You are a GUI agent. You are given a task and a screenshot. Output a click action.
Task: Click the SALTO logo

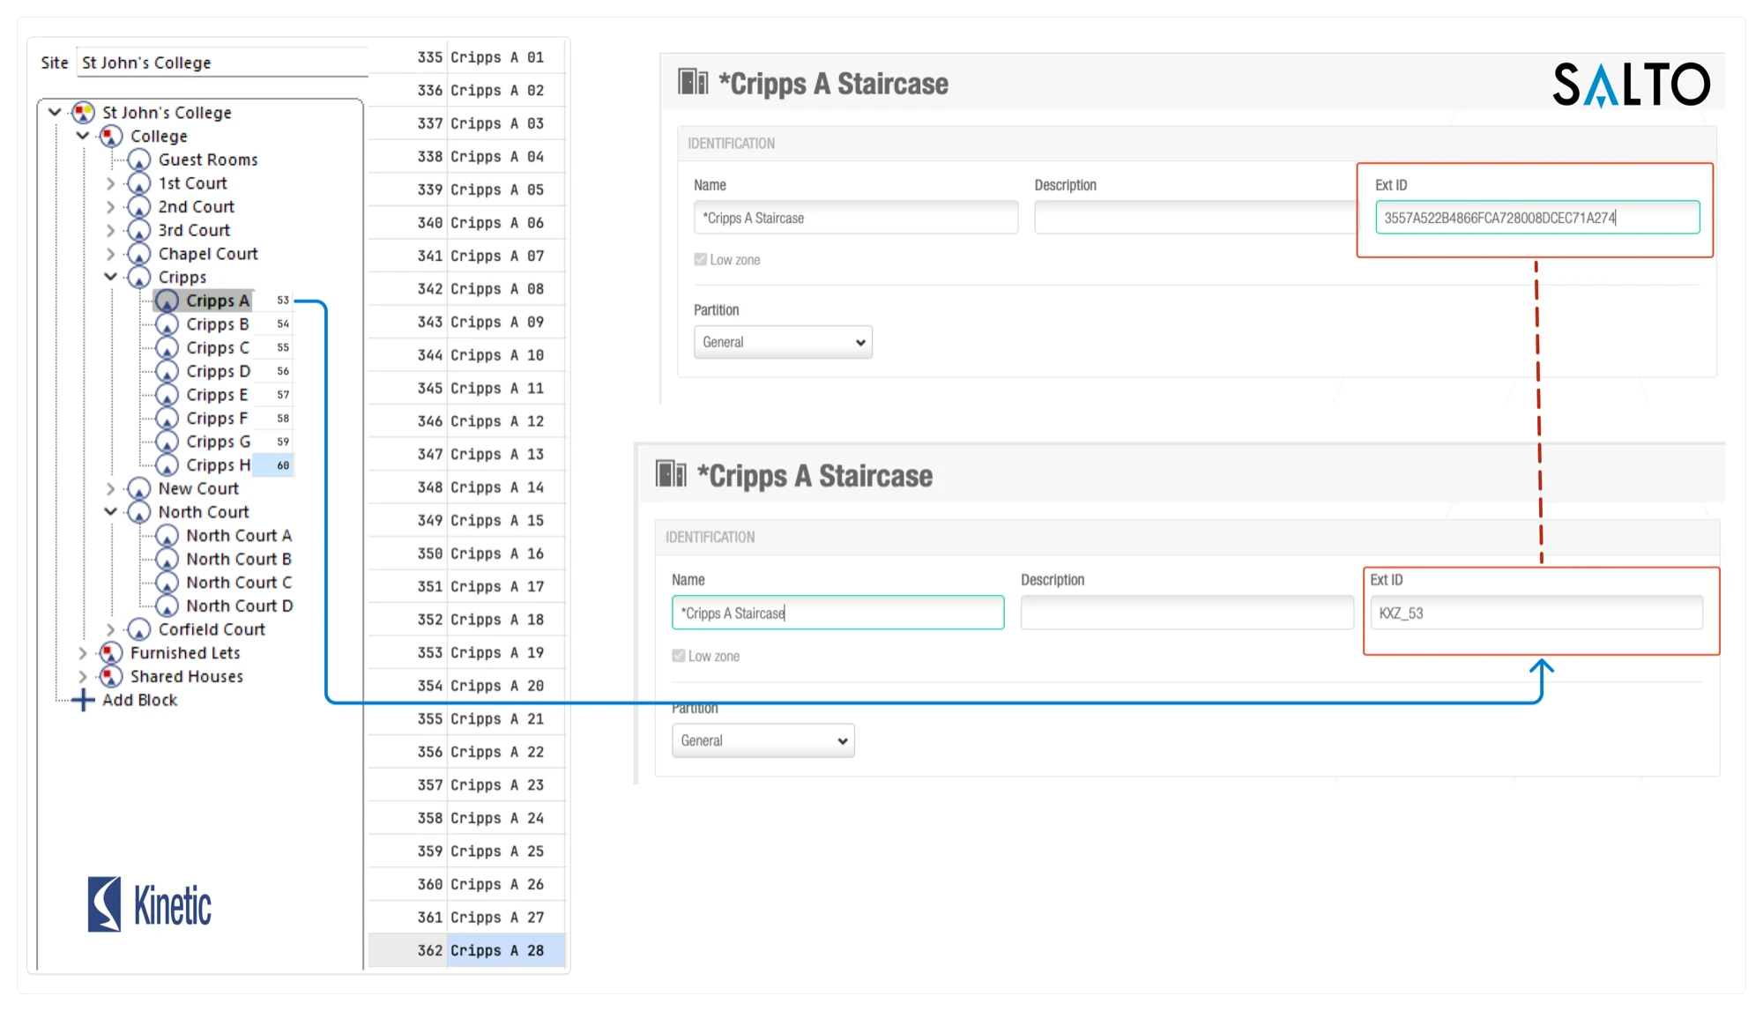coord(1631,85)
